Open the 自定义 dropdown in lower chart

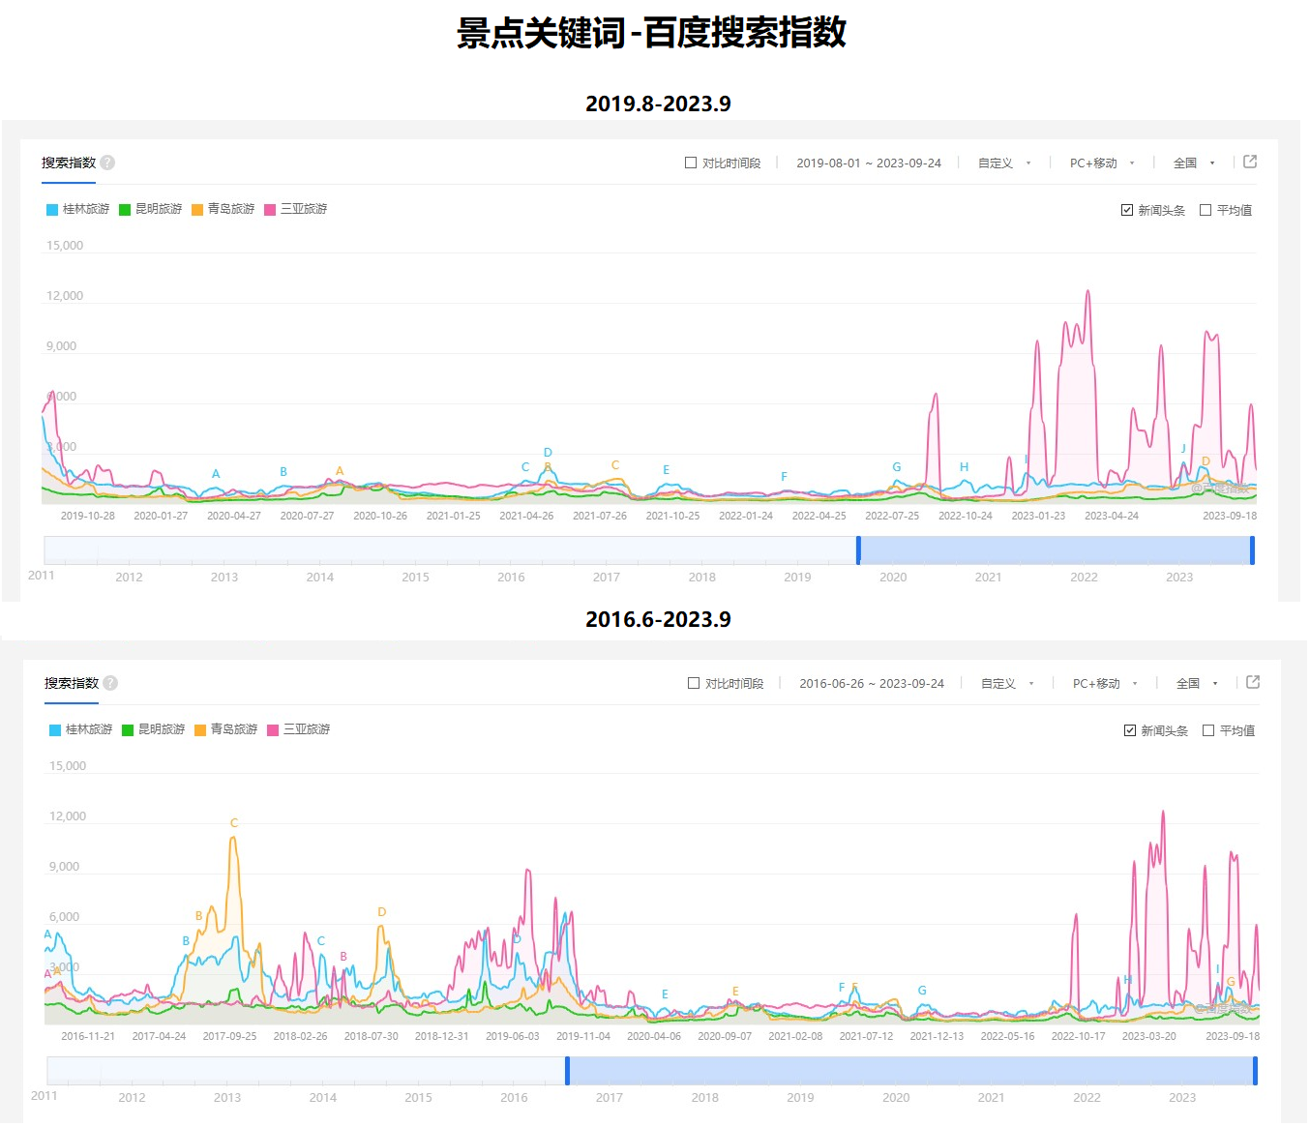(x=1007, y=683)
